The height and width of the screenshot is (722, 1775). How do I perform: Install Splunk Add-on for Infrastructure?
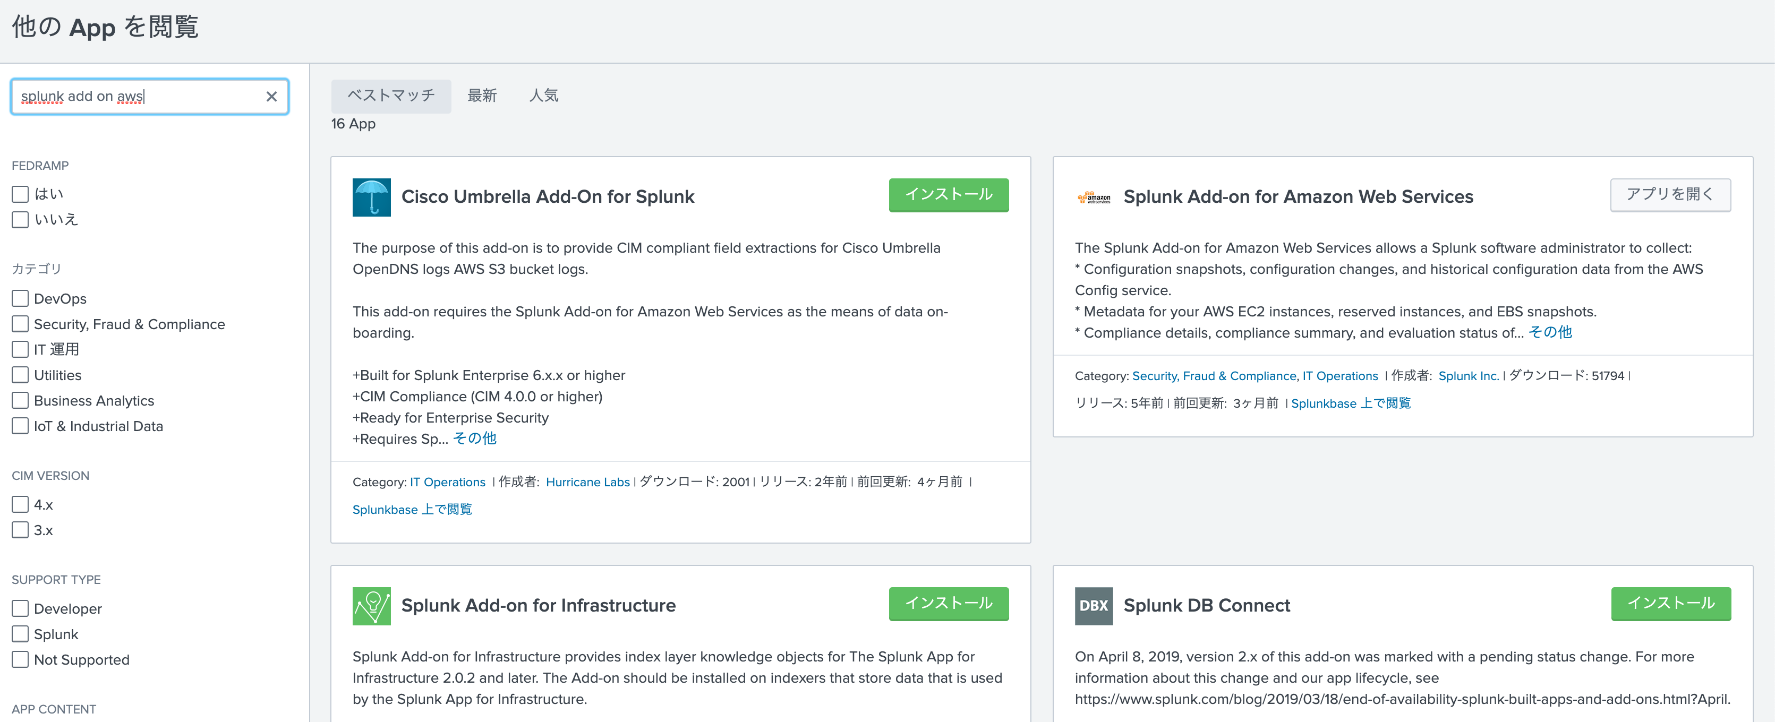[948, 604]
